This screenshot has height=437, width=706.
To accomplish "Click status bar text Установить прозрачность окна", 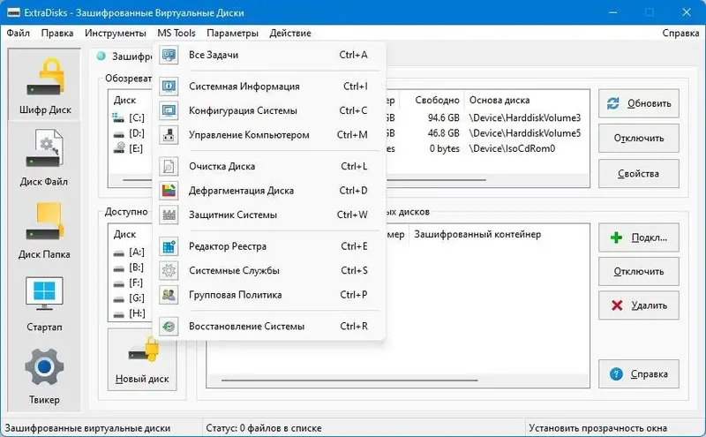I will 598,428.
